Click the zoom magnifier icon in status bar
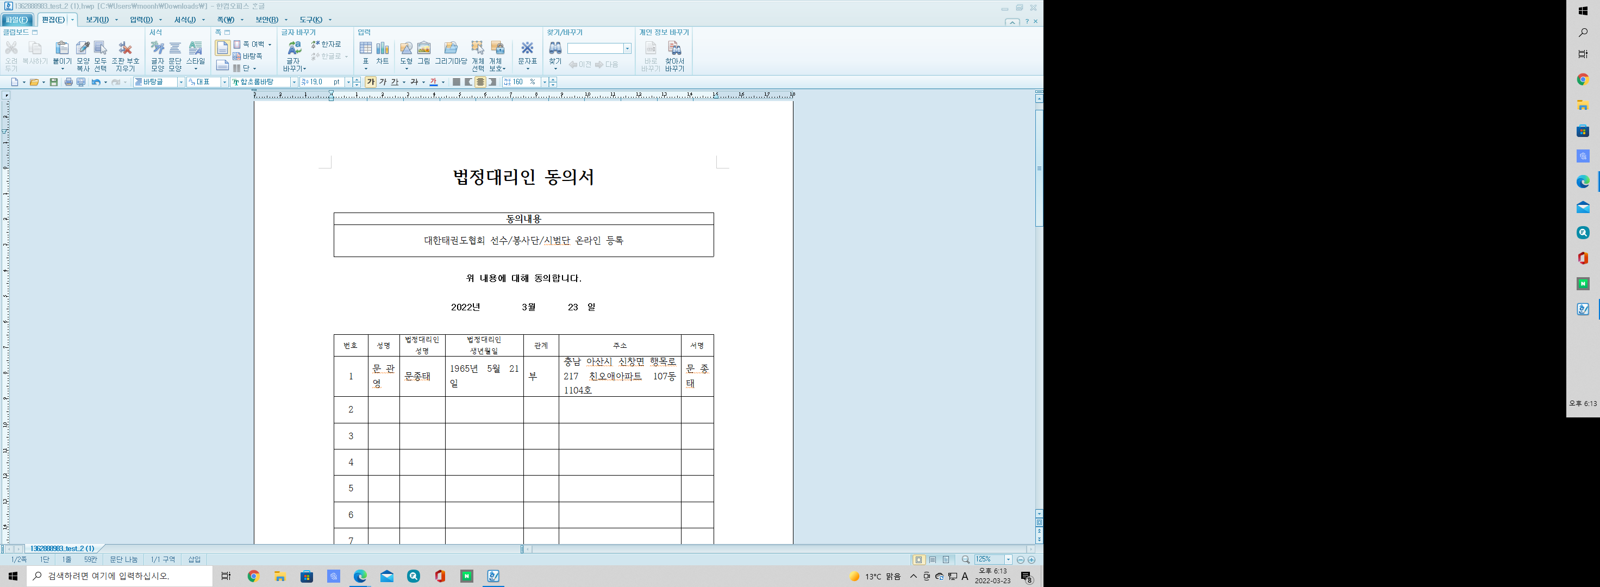 pyautogui.click(x=965, y=560)
